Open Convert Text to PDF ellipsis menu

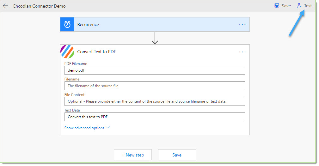coord(242,52)
